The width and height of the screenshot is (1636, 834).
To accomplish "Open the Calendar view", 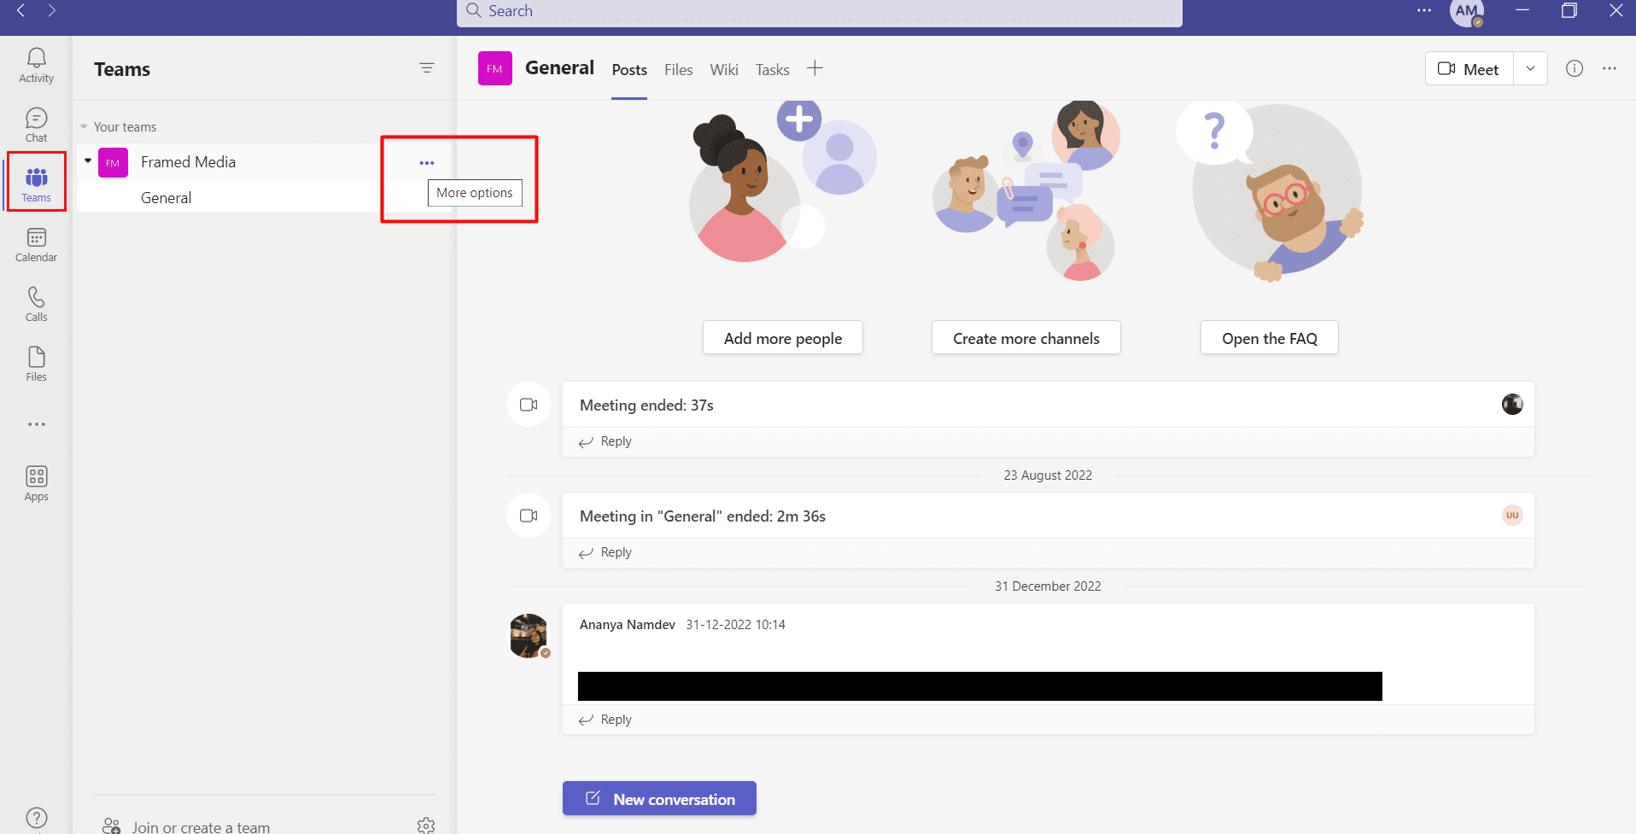I will coord(36,244).
